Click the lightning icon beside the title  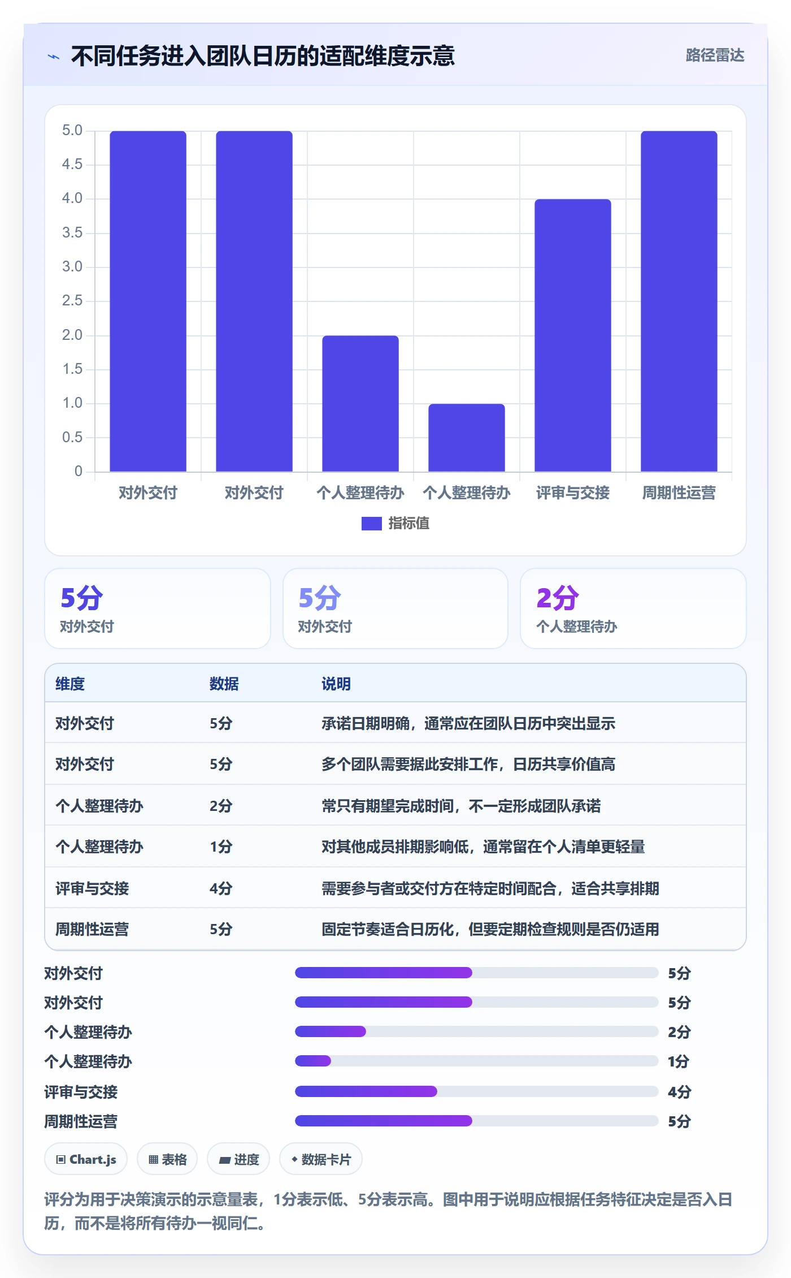[x=54, y=57]
